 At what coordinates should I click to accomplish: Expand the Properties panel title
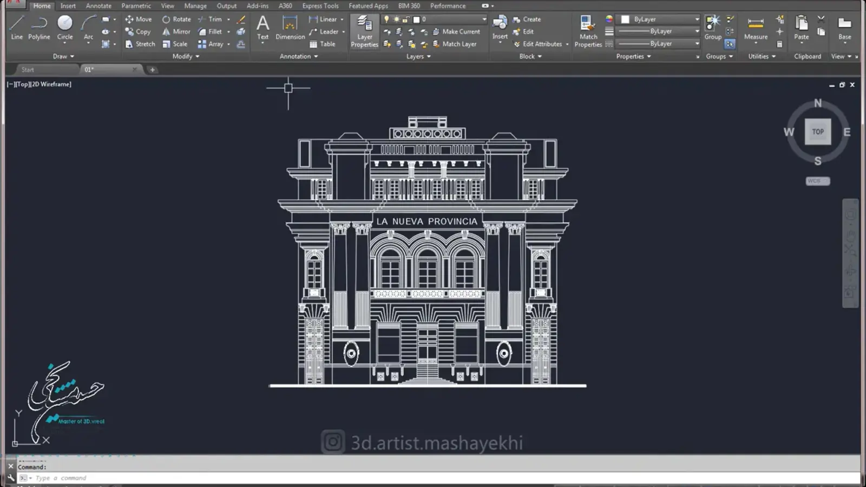(x=633, y=56)
